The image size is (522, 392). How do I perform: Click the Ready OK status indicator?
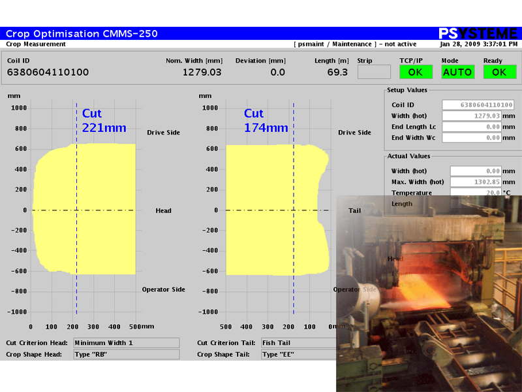click(500, 72)
